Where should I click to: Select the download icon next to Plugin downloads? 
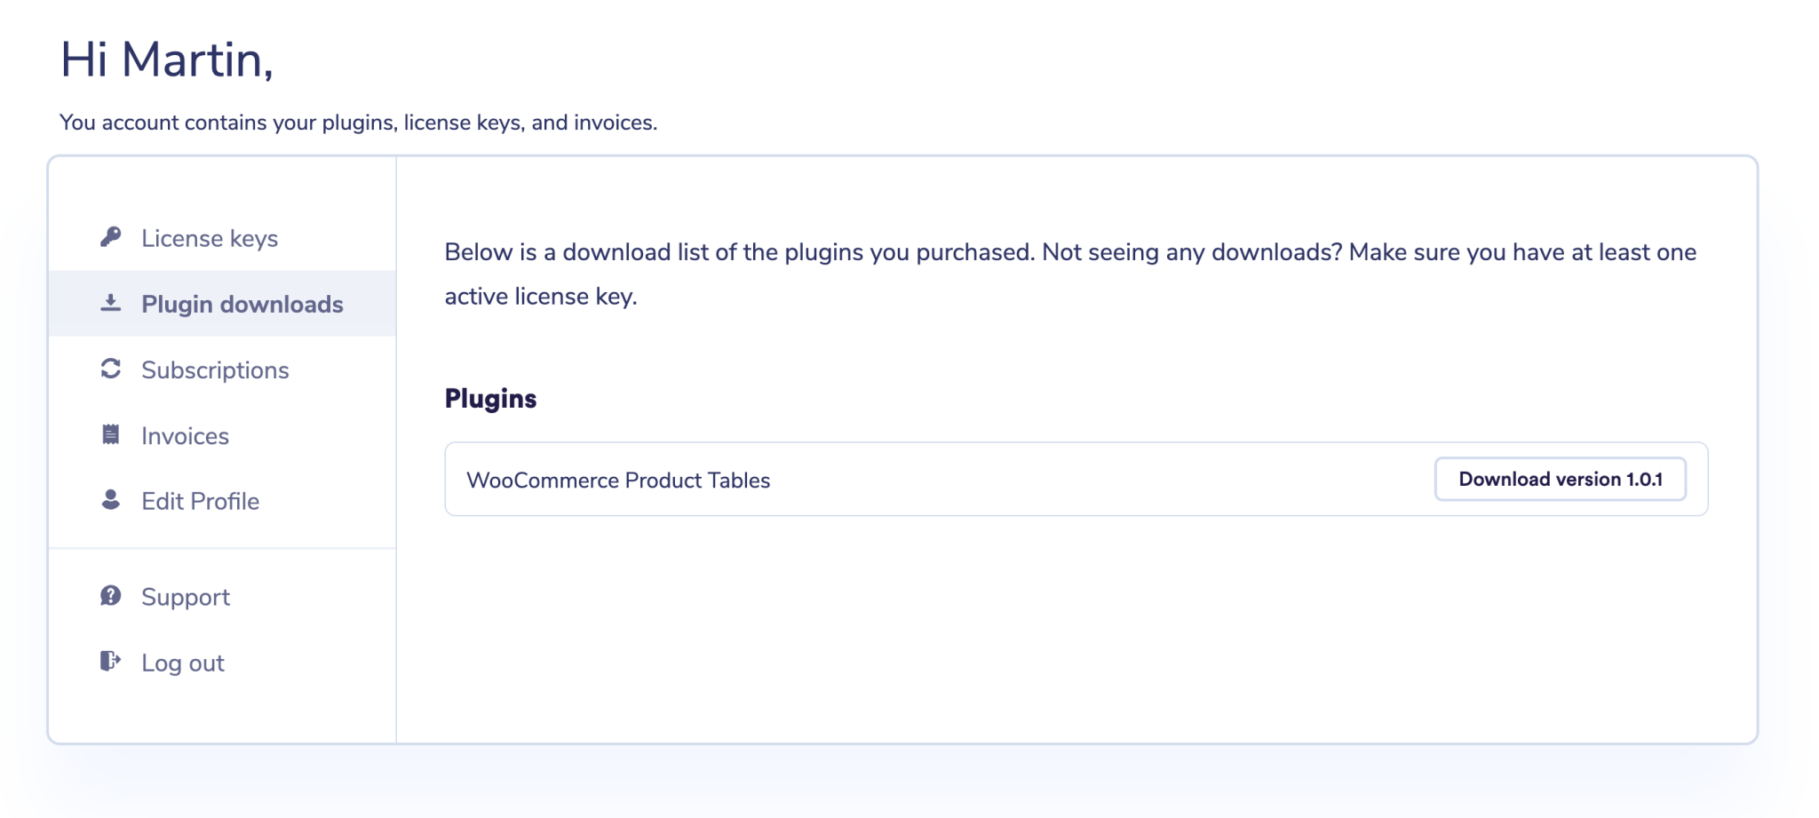(x=108, y=303)
